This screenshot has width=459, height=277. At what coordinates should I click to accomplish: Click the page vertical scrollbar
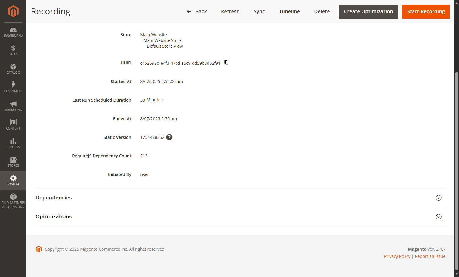click(x=457, y=171)
